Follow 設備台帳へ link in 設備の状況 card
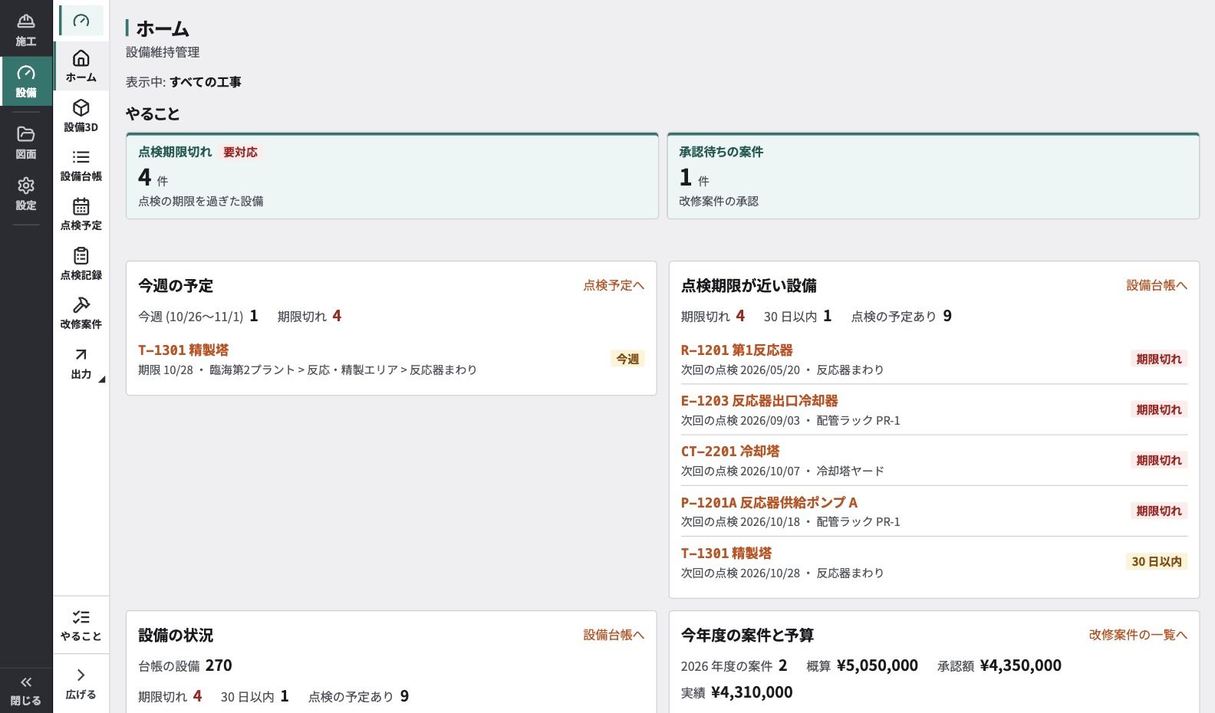Image resolution: width=1215 pixels, height=713 pixels. pyautogui.click(x=614, y=635)
